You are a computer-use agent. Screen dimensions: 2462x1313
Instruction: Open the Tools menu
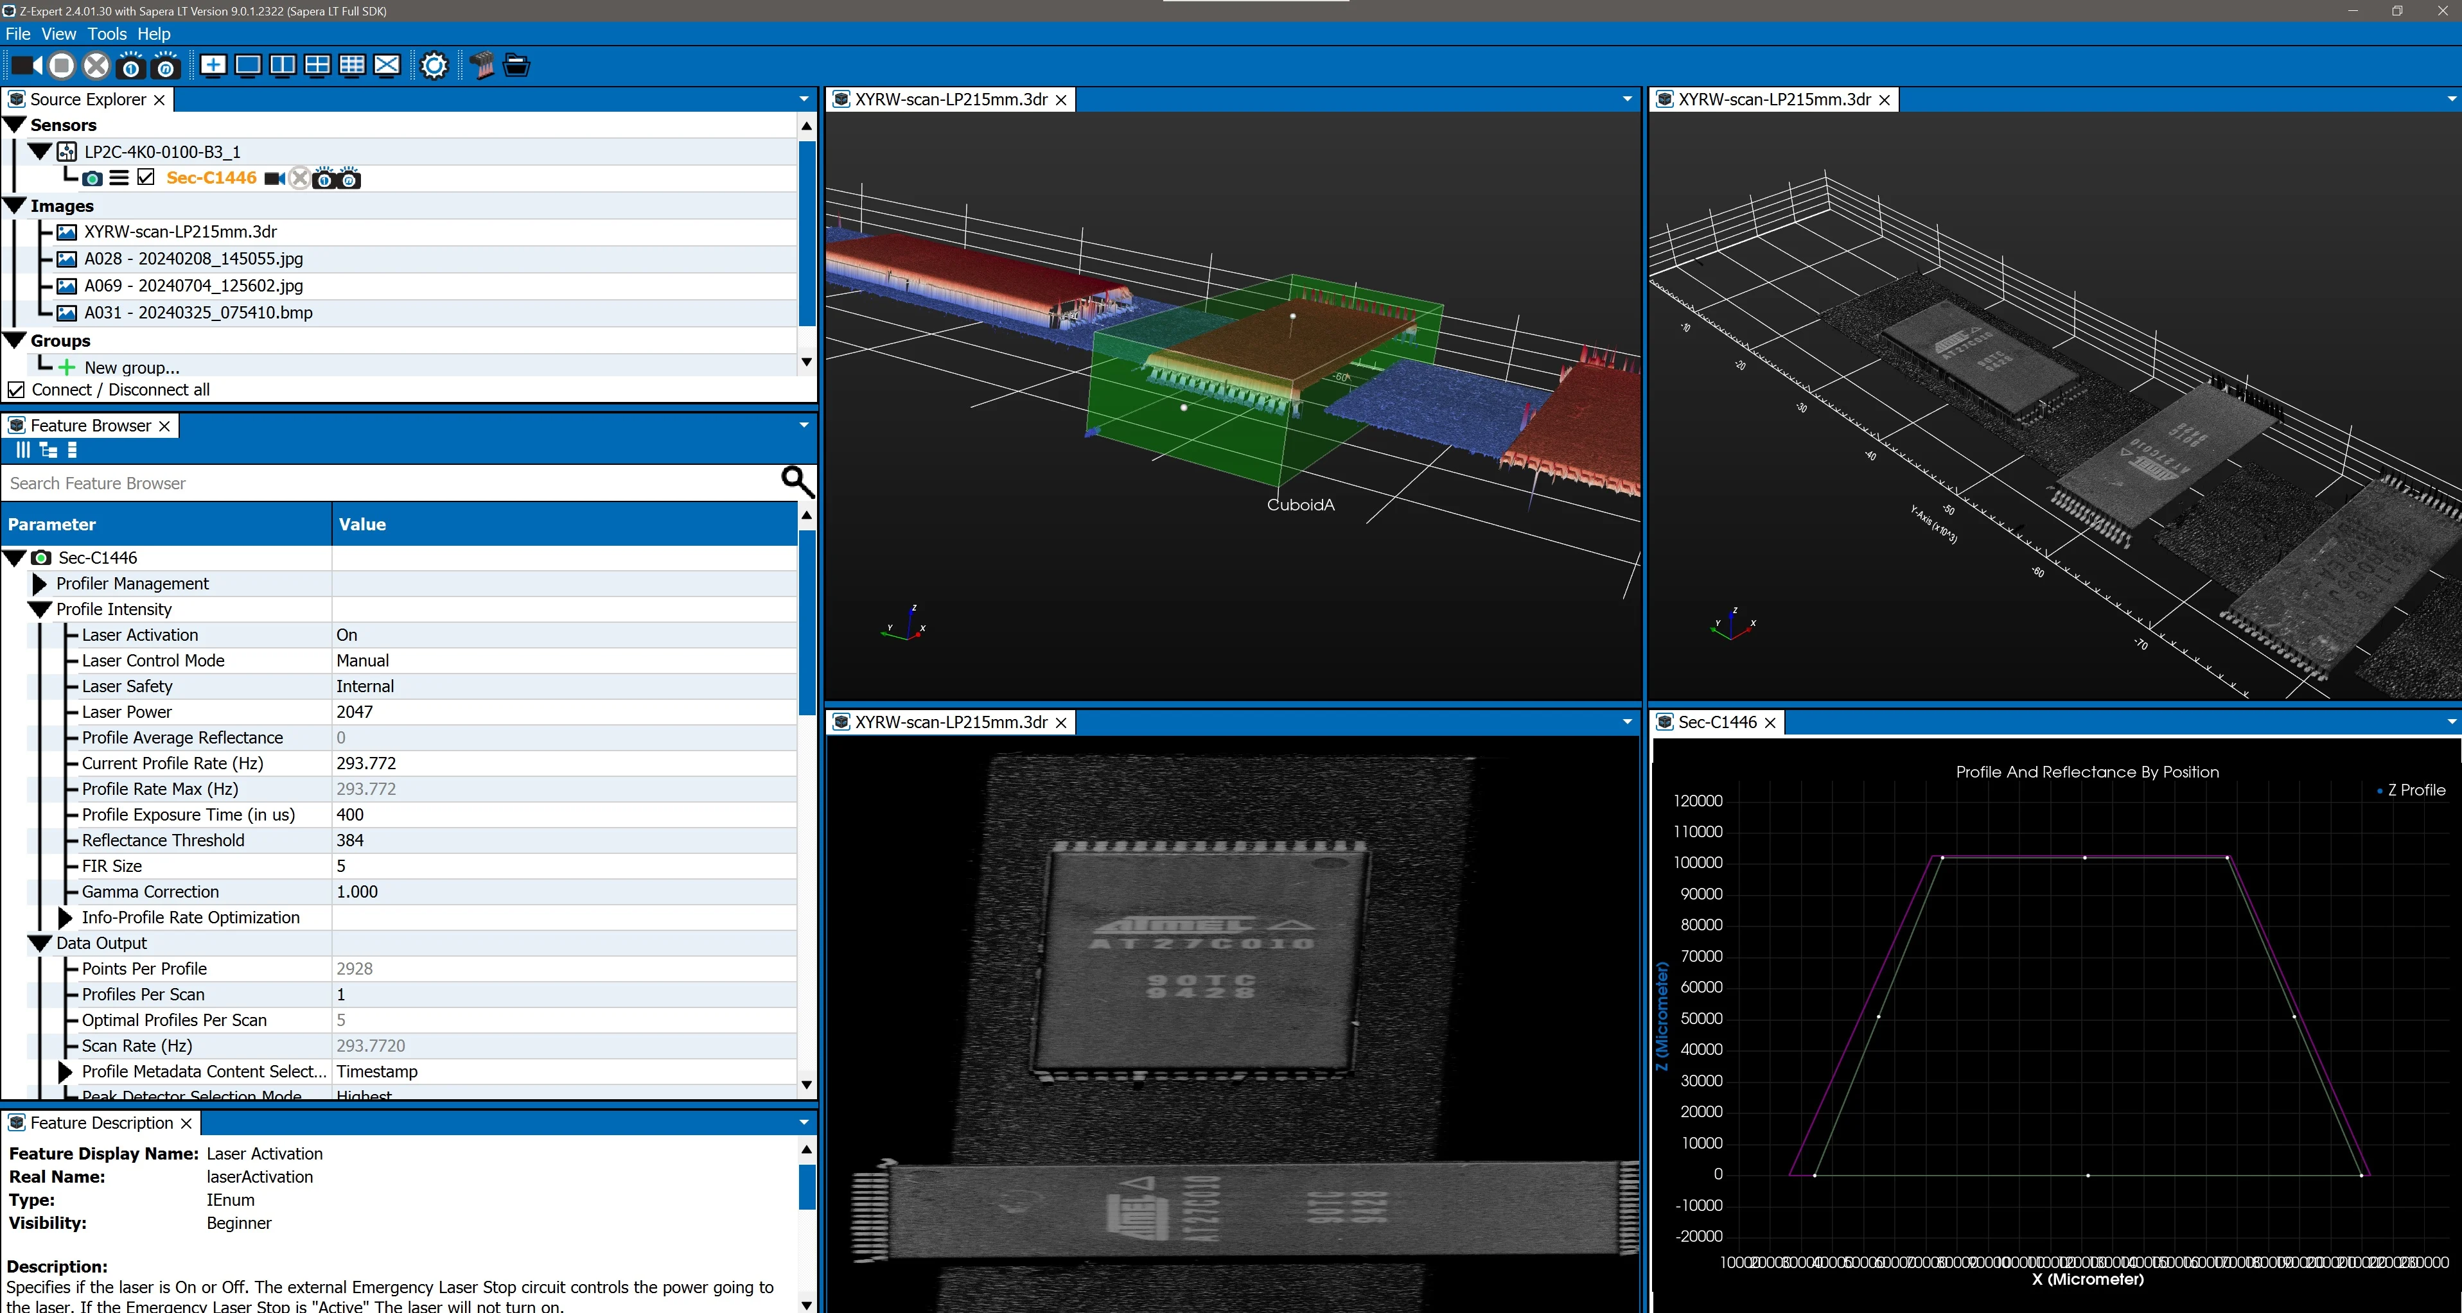click(x=107, y=33)
